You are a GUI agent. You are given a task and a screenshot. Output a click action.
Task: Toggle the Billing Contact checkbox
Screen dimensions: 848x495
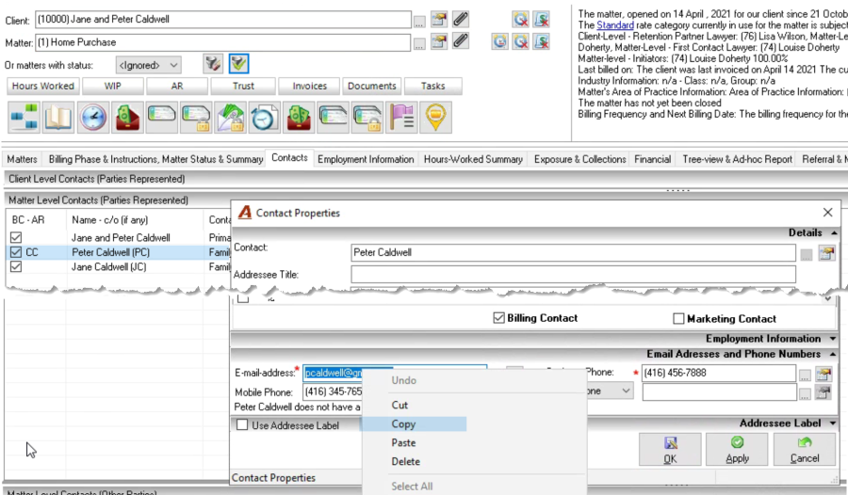499,318
